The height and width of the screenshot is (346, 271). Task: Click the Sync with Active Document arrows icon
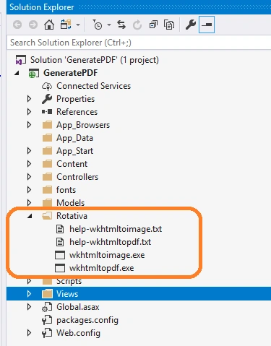pos(121,25)
